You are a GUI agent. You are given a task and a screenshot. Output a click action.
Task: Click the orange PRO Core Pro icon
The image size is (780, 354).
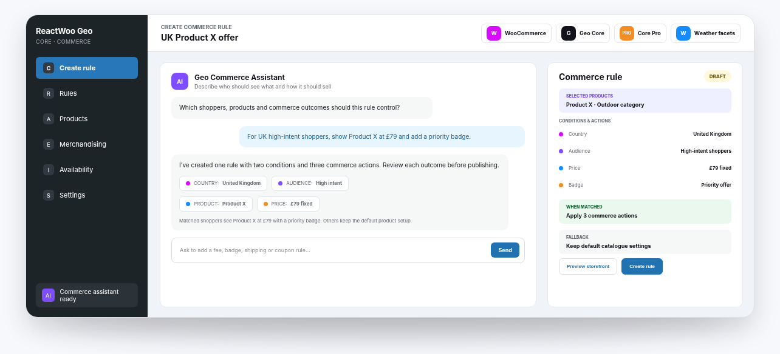627,33
